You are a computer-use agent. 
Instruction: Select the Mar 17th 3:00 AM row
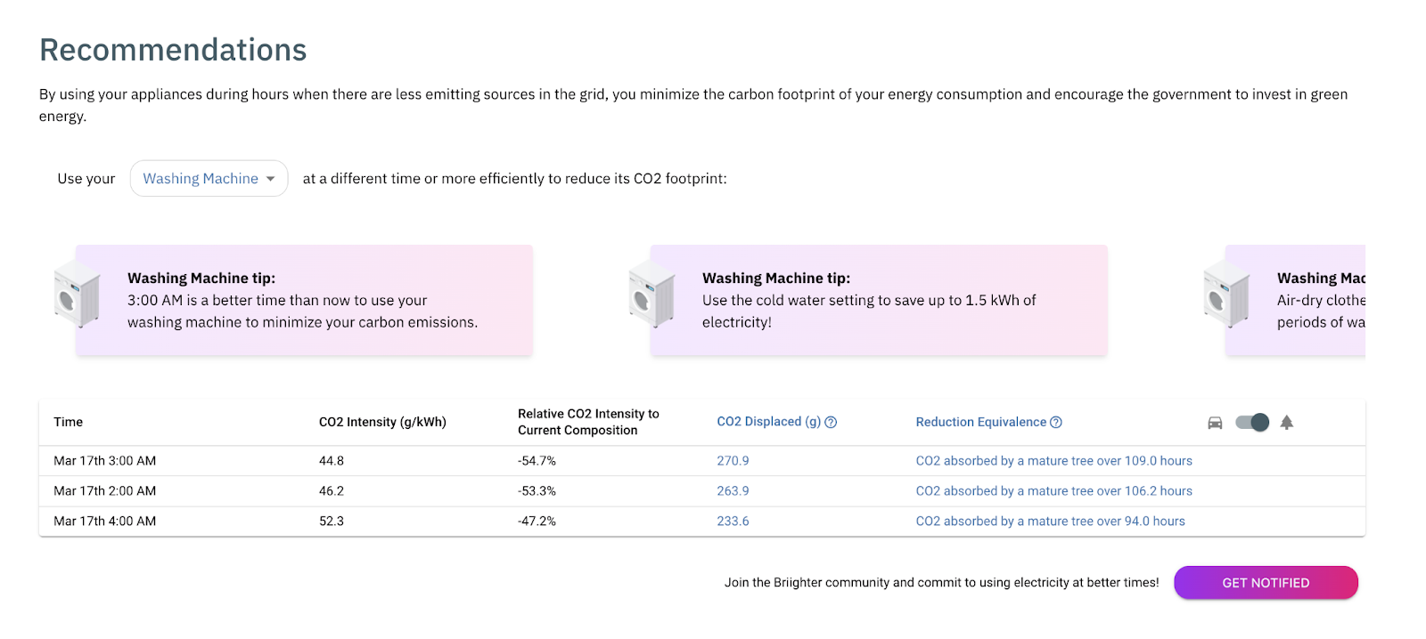click(105, 461)
